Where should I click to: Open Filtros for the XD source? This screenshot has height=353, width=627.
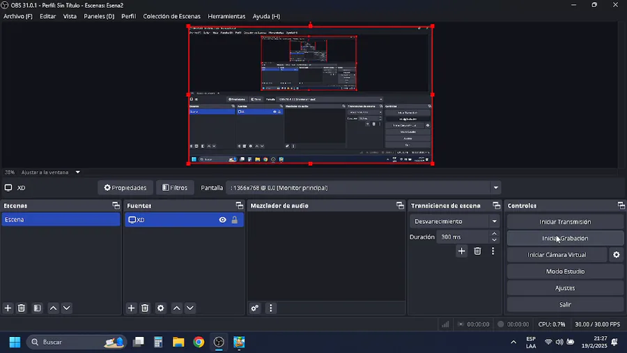coord(175,188)
